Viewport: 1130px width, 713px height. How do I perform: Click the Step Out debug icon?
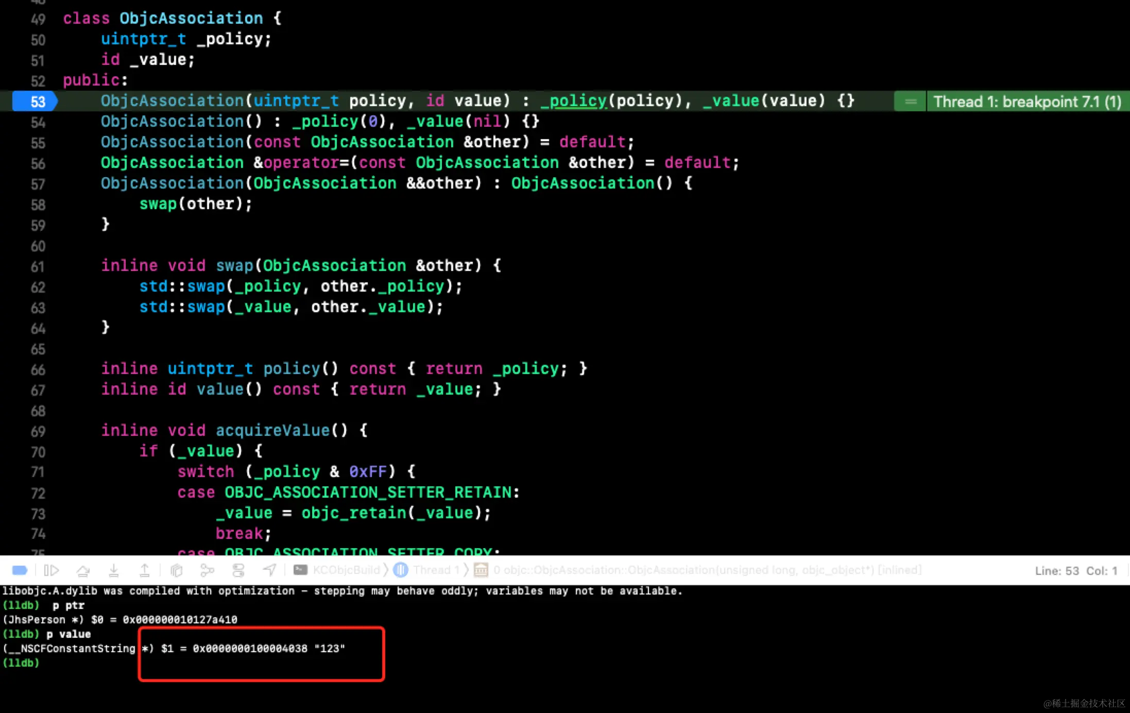[145, 570]
